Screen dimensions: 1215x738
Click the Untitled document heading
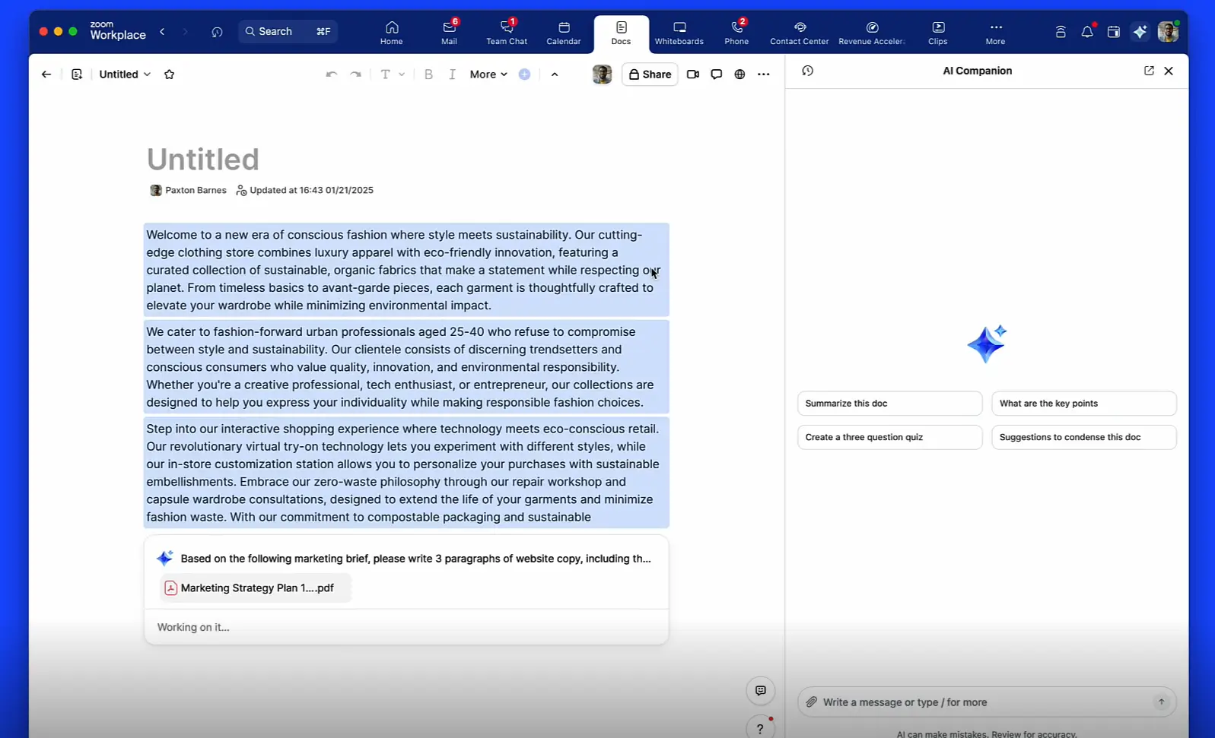point(203,160)
